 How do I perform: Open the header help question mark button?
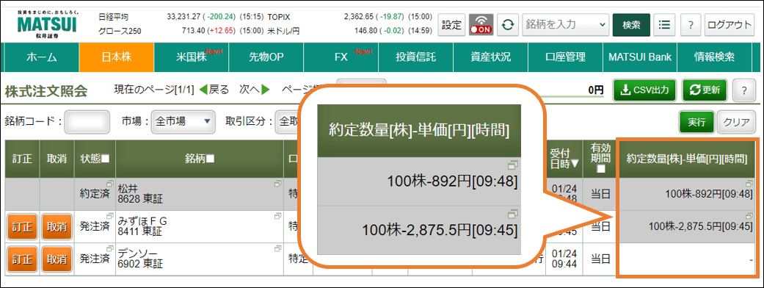(x=691, y=25)
